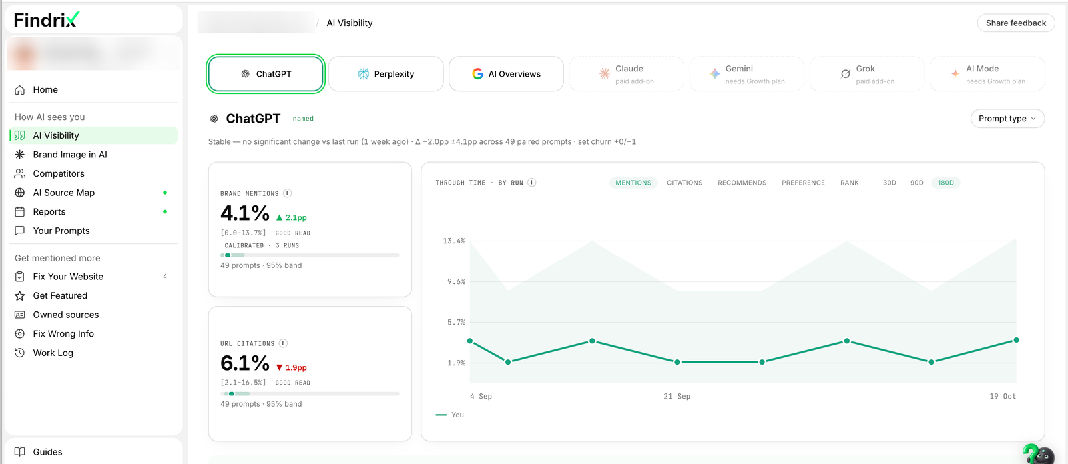
Task: Switch to the Perplexity tab
Action: (x=386, y=74)
